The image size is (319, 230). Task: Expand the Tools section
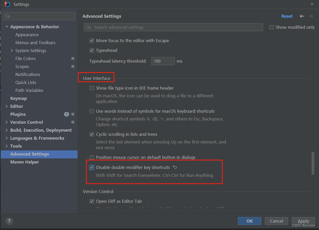[7, 146]
